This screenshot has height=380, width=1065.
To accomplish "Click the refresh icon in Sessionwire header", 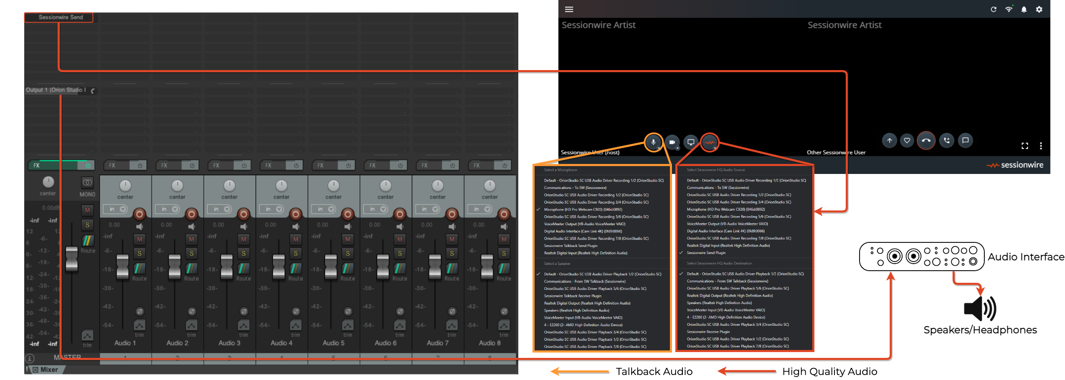I will (994, 9).
